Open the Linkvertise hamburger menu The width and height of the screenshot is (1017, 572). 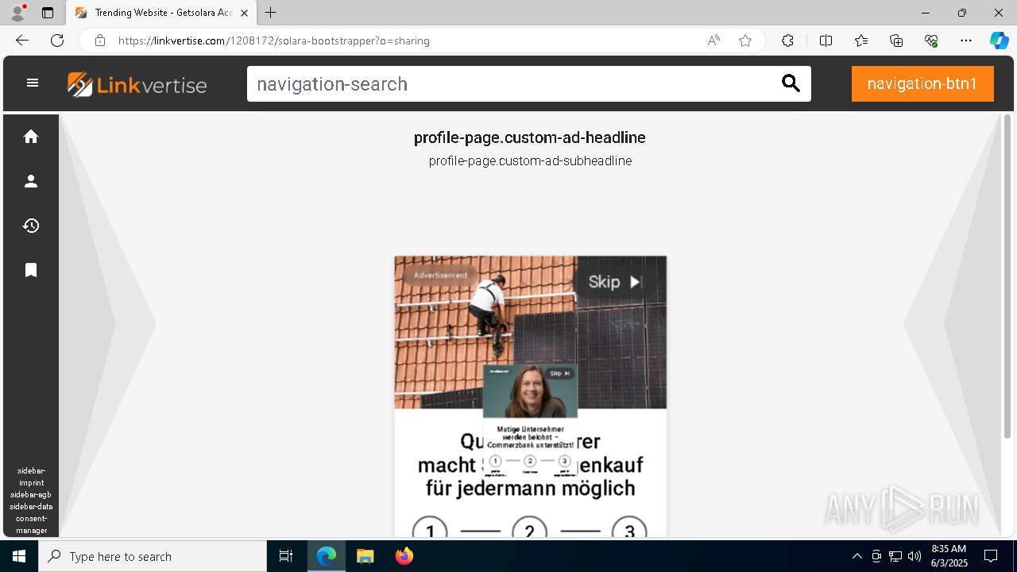33,83
